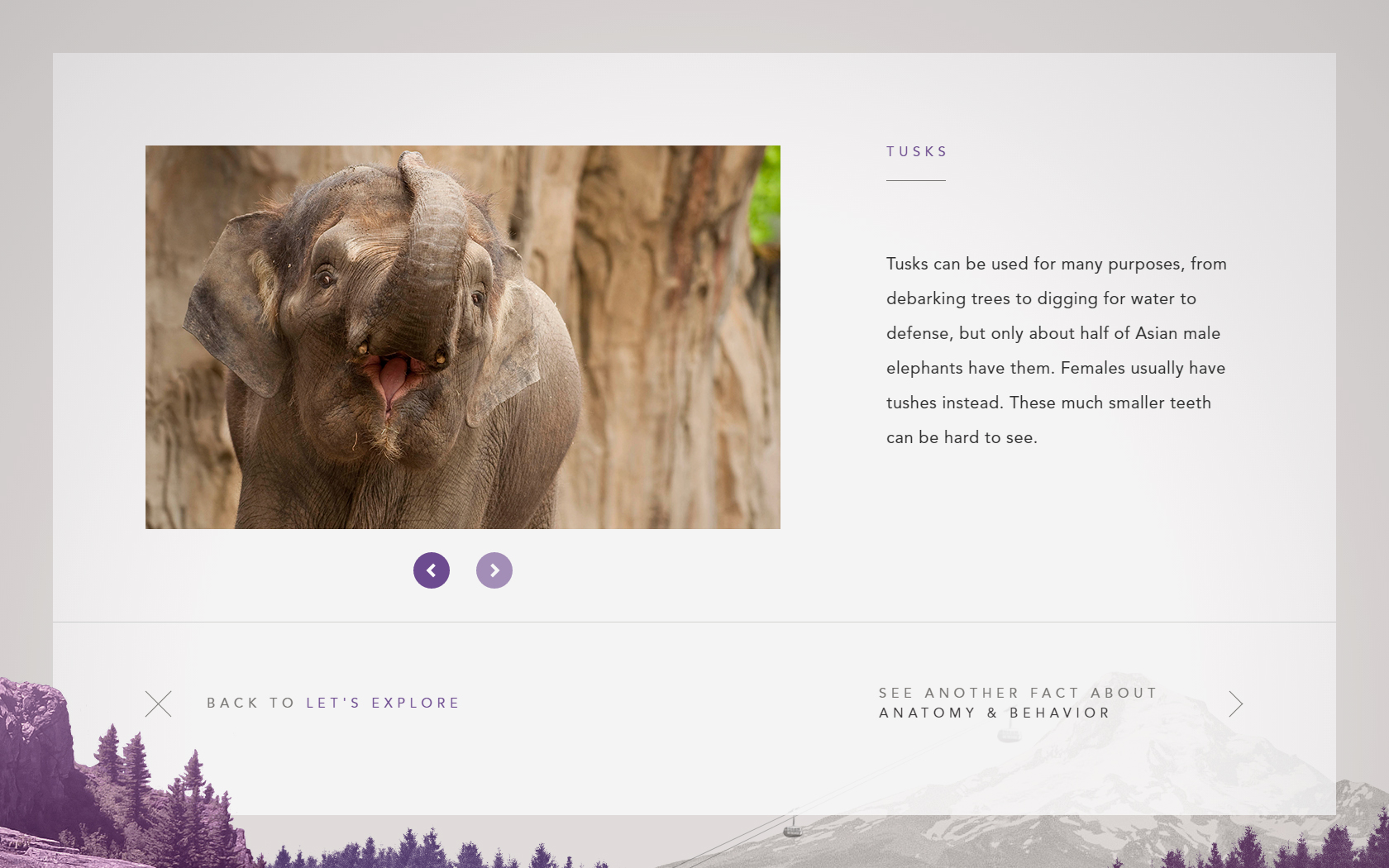Select the Anatomy & Behavior category text
Viewport: 1389px width, 868px height.
[x=995, y=713]
